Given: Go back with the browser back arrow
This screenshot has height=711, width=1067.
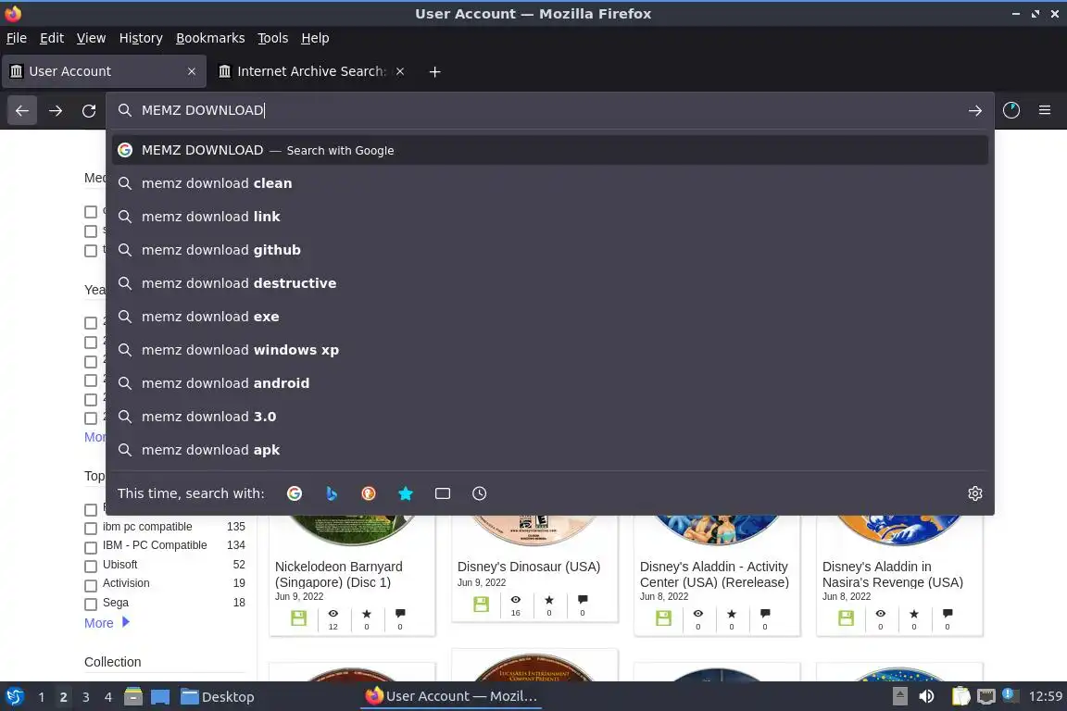Looking at the screenshot, I should pos(22,110).
